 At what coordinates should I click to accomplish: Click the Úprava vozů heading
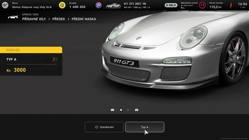point(30,14)
